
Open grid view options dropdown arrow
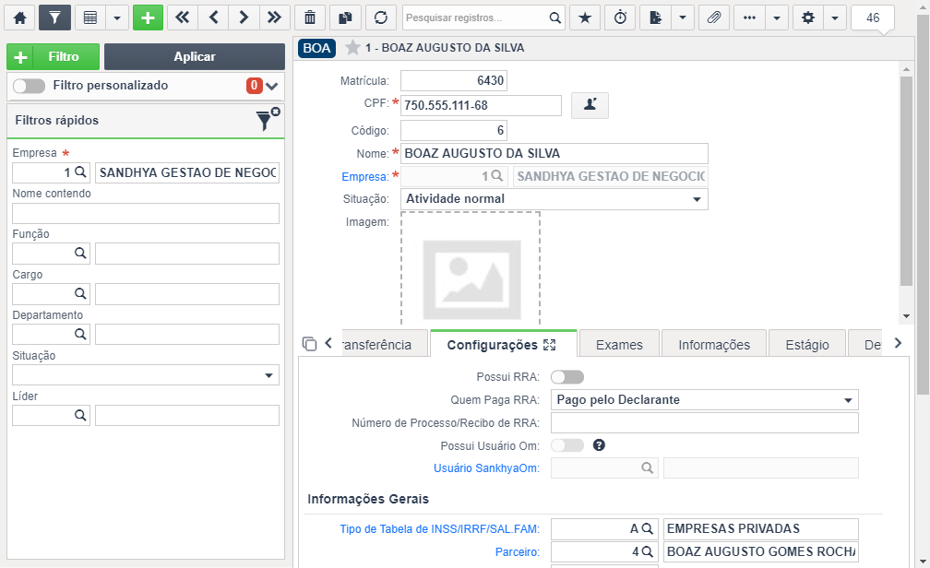(117, 18)
